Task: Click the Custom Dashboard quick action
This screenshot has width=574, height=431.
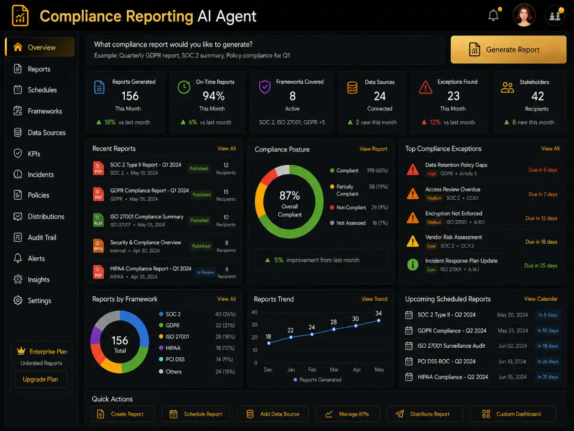Action: (x=513, y=414)
